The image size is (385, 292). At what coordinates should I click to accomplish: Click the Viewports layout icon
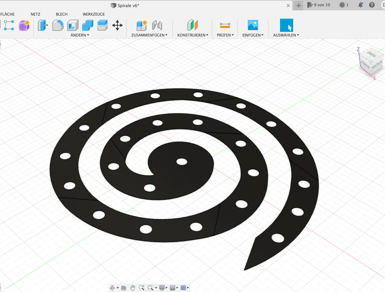[x=183, y=288]
